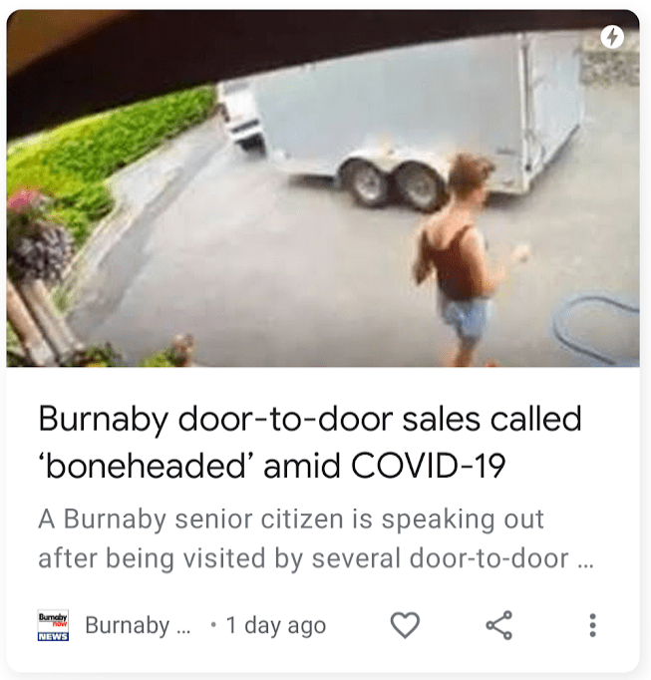Click the 'after being visited by several' text
Screen dimensions: 651x680
[x=222, y=558]
